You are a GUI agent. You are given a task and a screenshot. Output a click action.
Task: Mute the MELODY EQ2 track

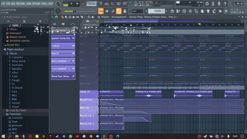click(97, 105)
